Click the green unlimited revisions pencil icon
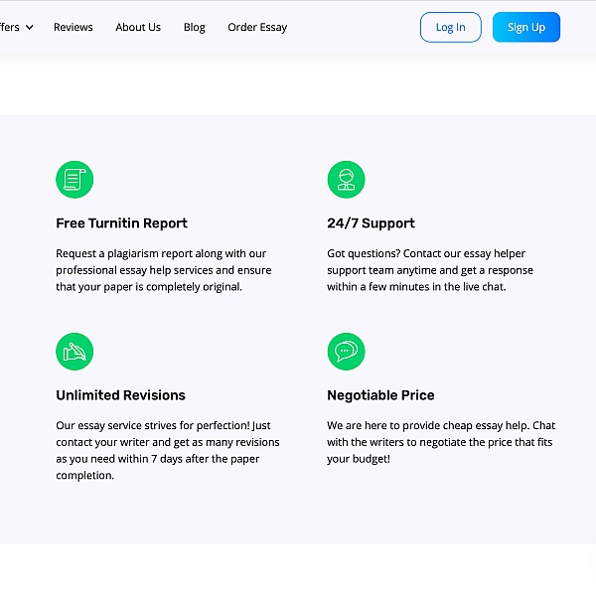The width and height of the screenshot is (596, 596). [74, 352]
